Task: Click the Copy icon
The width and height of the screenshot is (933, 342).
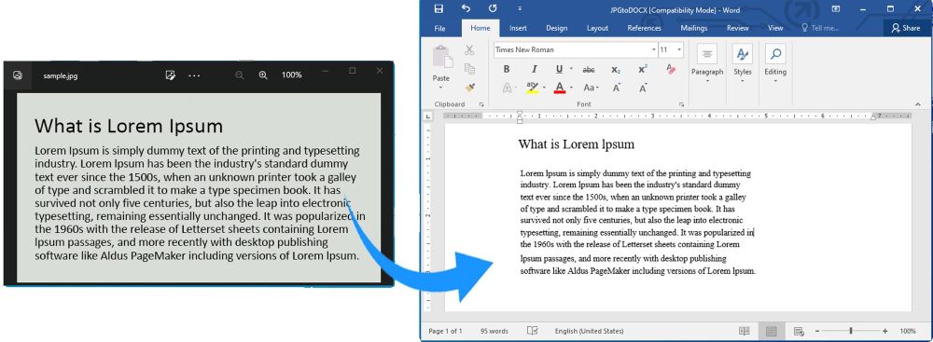Action: point(469,68)
